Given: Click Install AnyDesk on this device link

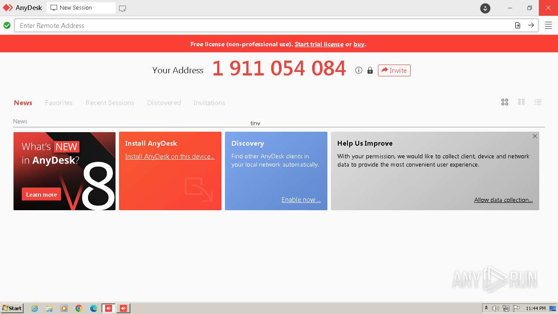Looking at the screenshot, I should click(x=170, y=157).
